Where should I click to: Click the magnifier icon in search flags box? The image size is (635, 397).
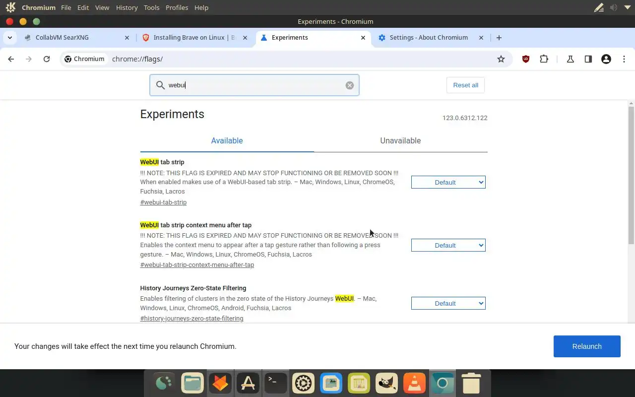[160, 85]
